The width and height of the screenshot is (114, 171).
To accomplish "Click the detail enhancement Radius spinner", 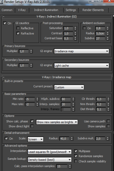I will [x=72, y=139].
